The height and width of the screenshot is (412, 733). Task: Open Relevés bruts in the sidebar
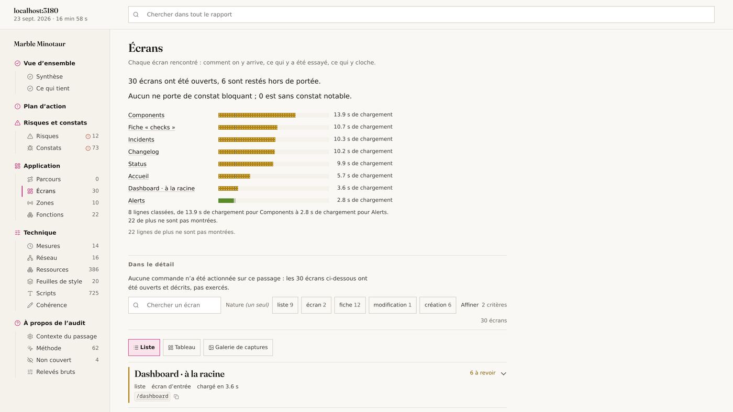[55, 372]
